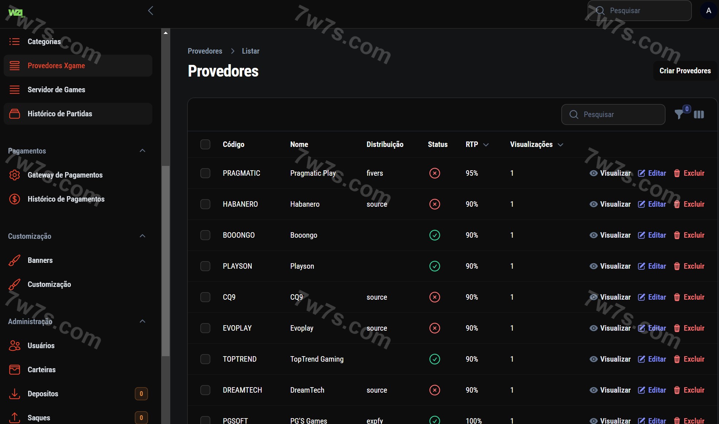719x424 pixels.
Task: Check the select-all checkbox in header
Action: [205, 144]
